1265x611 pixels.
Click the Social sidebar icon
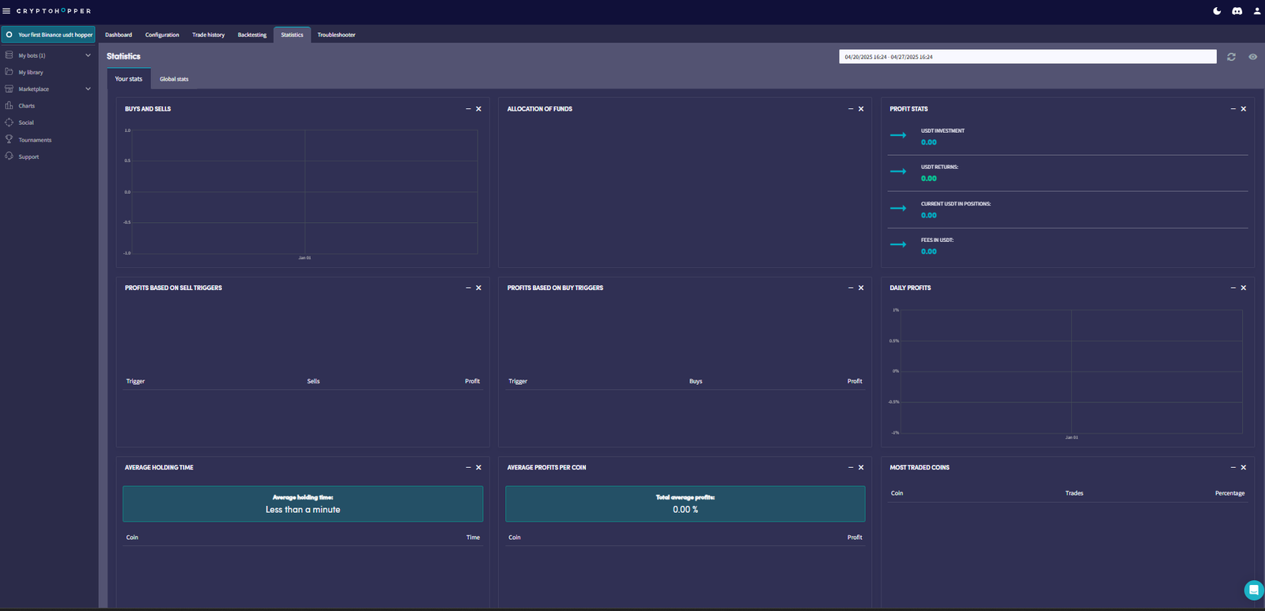tap(9, 123)
